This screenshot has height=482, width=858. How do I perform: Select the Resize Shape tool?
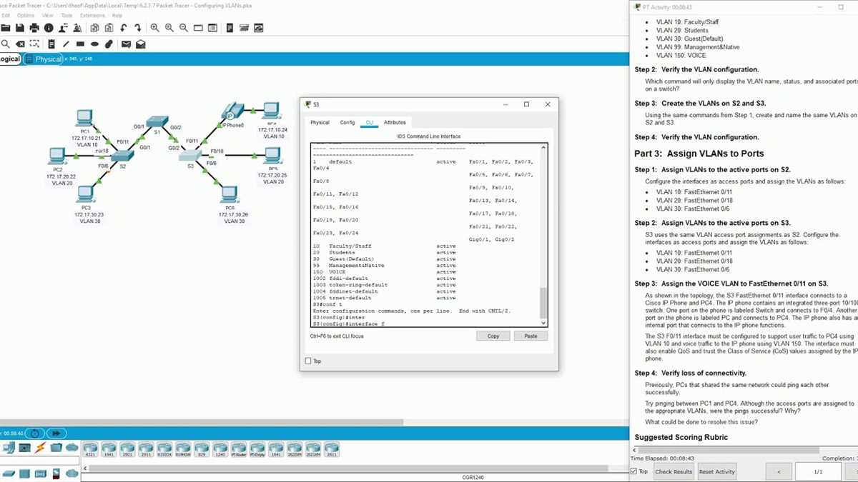35,44
